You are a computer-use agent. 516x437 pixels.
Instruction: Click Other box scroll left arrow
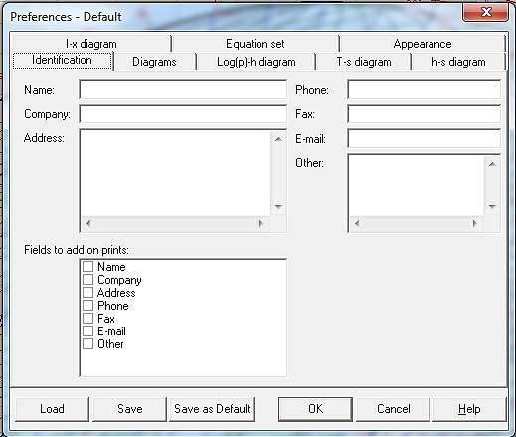tap(357, 223)
